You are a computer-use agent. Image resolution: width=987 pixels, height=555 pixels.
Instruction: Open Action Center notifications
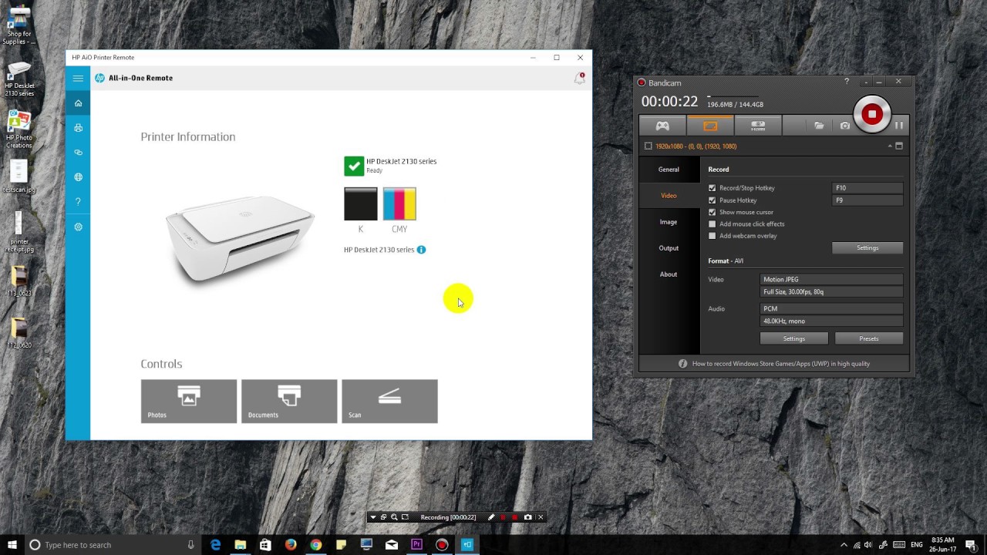coord(970,545)
